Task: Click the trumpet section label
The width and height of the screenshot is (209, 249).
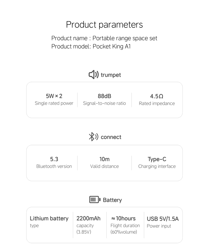Action: pyautogui.click(x=111, y=75)
